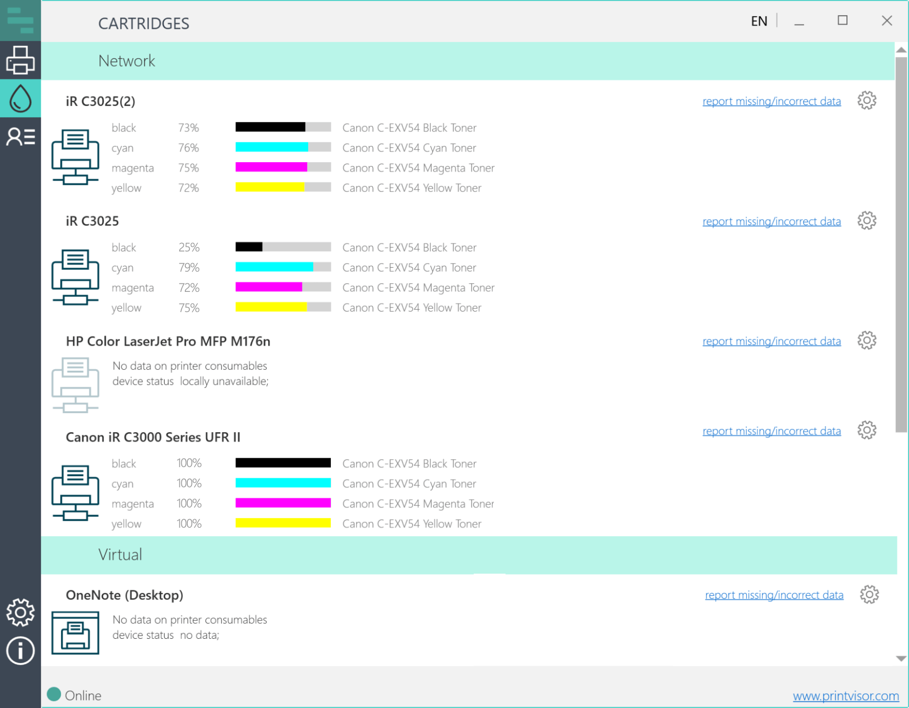909x708 pixels.
Task: Open settings gear for OneNote (Desktop)
Action: tap(869, 594)
